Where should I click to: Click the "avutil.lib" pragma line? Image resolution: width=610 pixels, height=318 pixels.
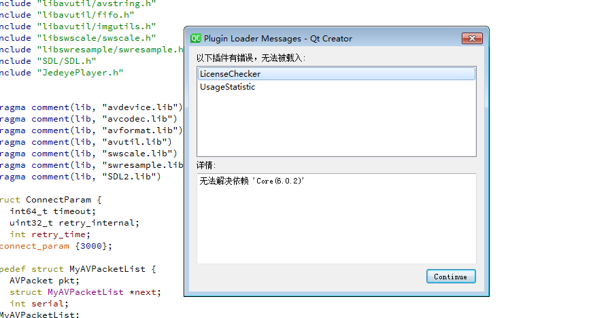(86, 142)
